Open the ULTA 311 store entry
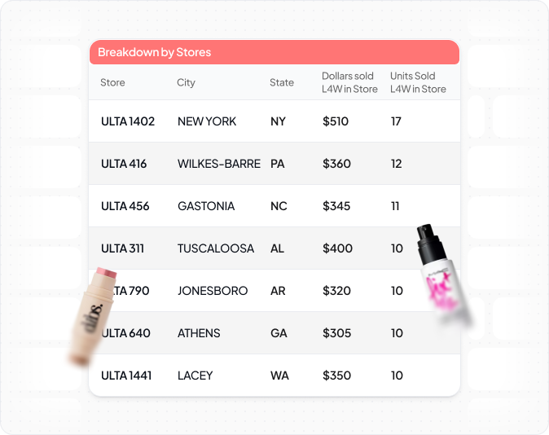 click(122, 248)
